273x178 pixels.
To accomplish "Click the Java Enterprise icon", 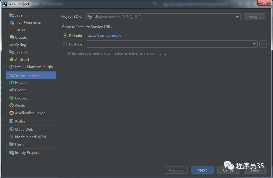I will pos(12,23).
